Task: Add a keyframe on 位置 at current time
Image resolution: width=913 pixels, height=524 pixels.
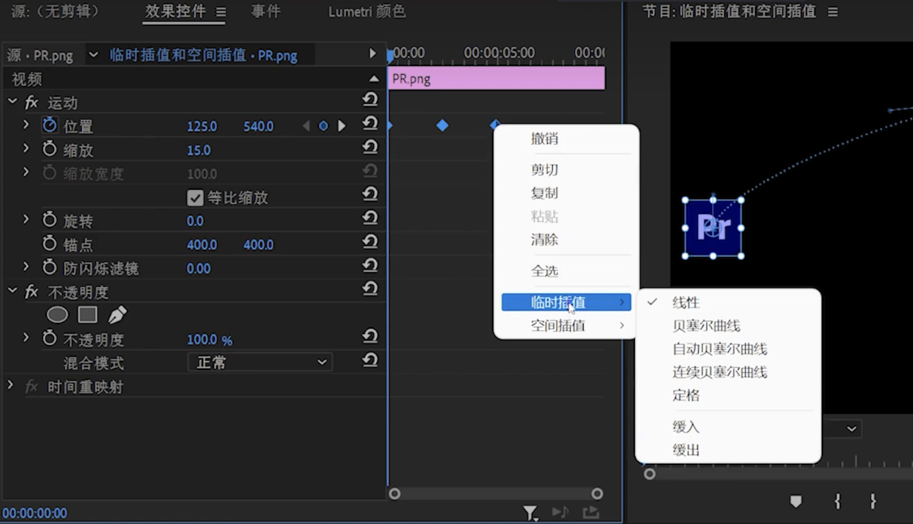Action: click(x=323, y=125)
